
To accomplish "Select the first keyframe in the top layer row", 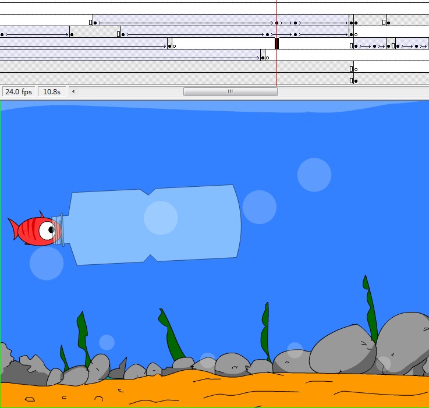I will click(95, 23).
